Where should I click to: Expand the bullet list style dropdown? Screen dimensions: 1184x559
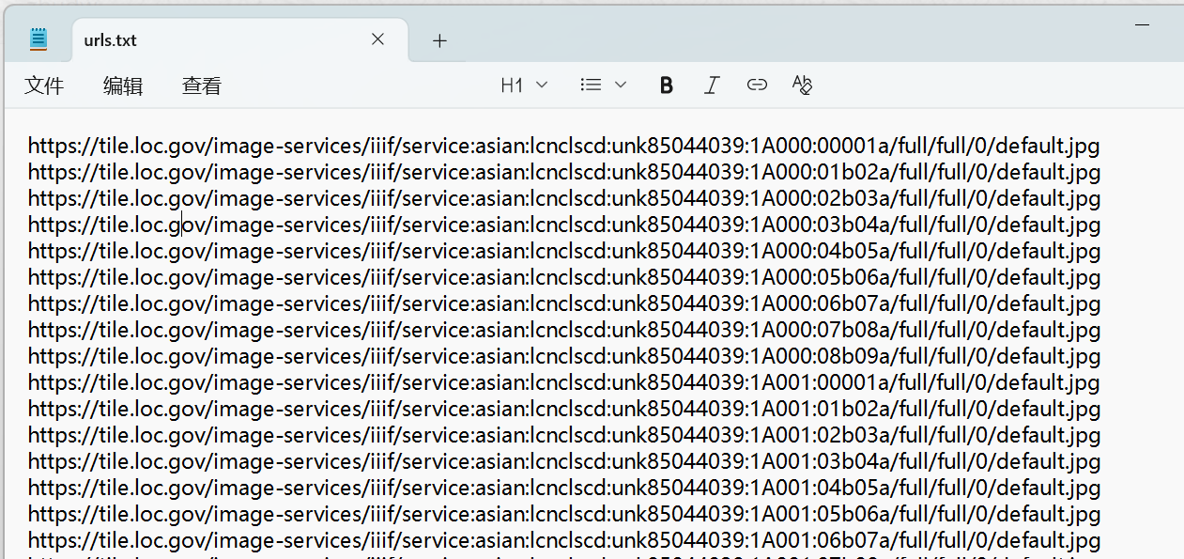(x=603, y=85)
